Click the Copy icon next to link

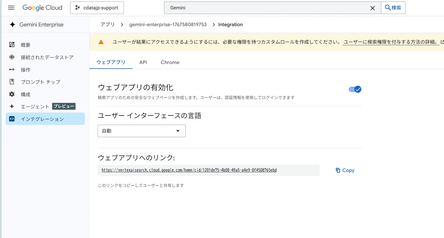click(x=338, y=170)
